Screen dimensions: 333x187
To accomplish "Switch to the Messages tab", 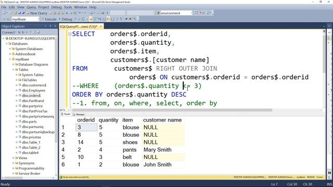I will click(x=79, y=114).
